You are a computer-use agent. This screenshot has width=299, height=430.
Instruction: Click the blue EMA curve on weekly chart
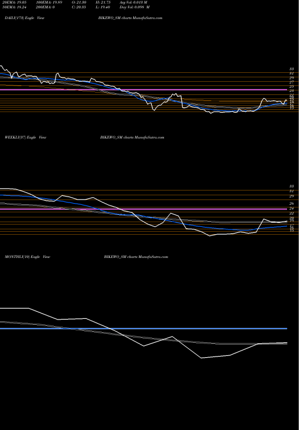click(x=143, y=217)
